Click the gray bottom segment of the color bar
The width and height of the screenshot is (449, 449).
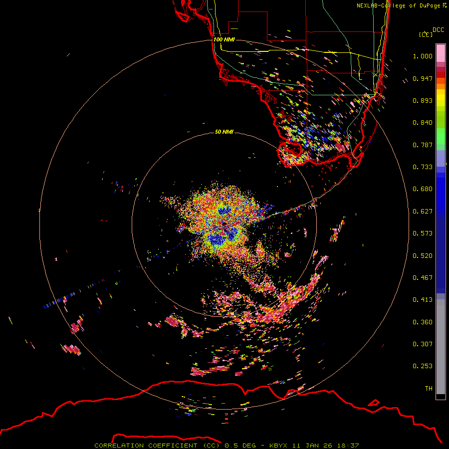pos(441,347)
